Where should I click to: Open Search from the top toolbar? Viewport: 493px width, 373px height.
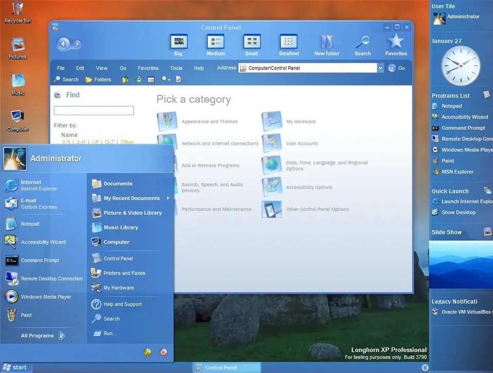[363, 45]
